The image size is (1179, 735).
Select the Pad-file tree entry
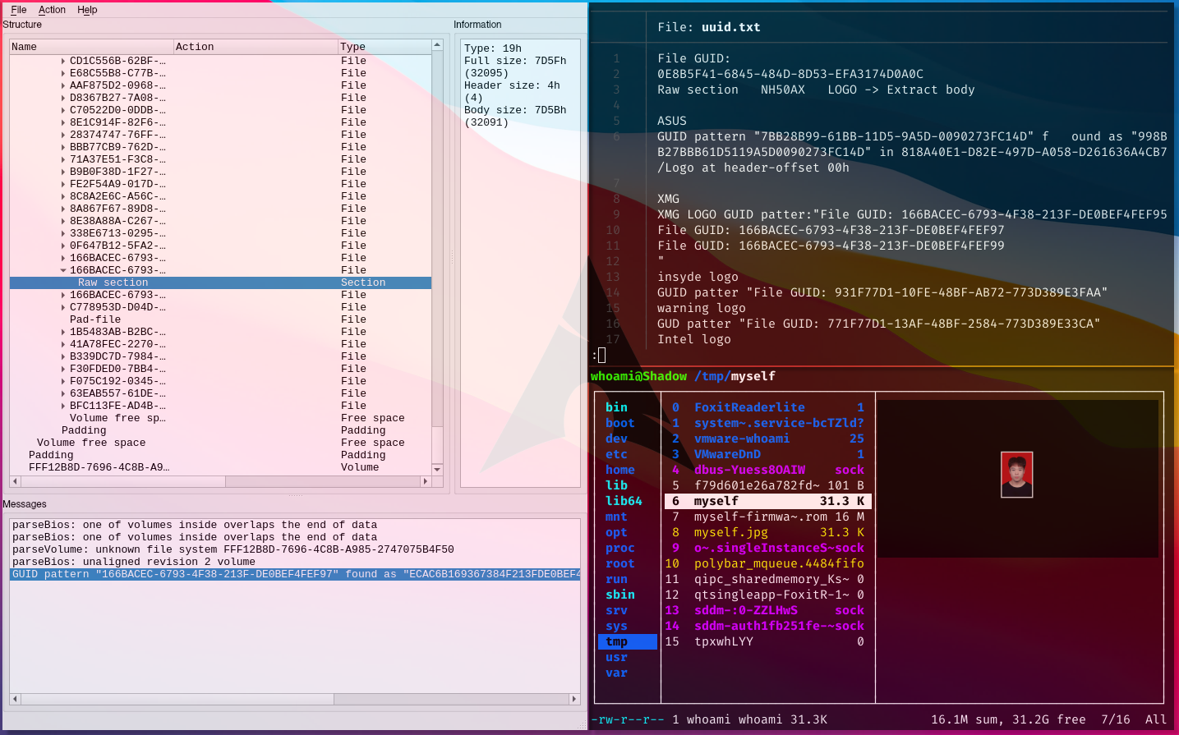coord(95,319)
